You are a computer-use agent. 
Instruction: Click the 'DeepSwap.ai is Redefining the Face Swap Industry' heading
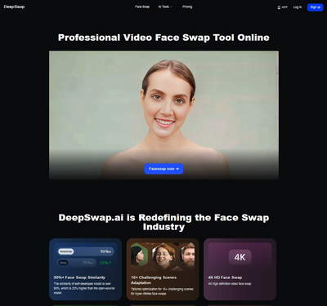tap(163, 222)
